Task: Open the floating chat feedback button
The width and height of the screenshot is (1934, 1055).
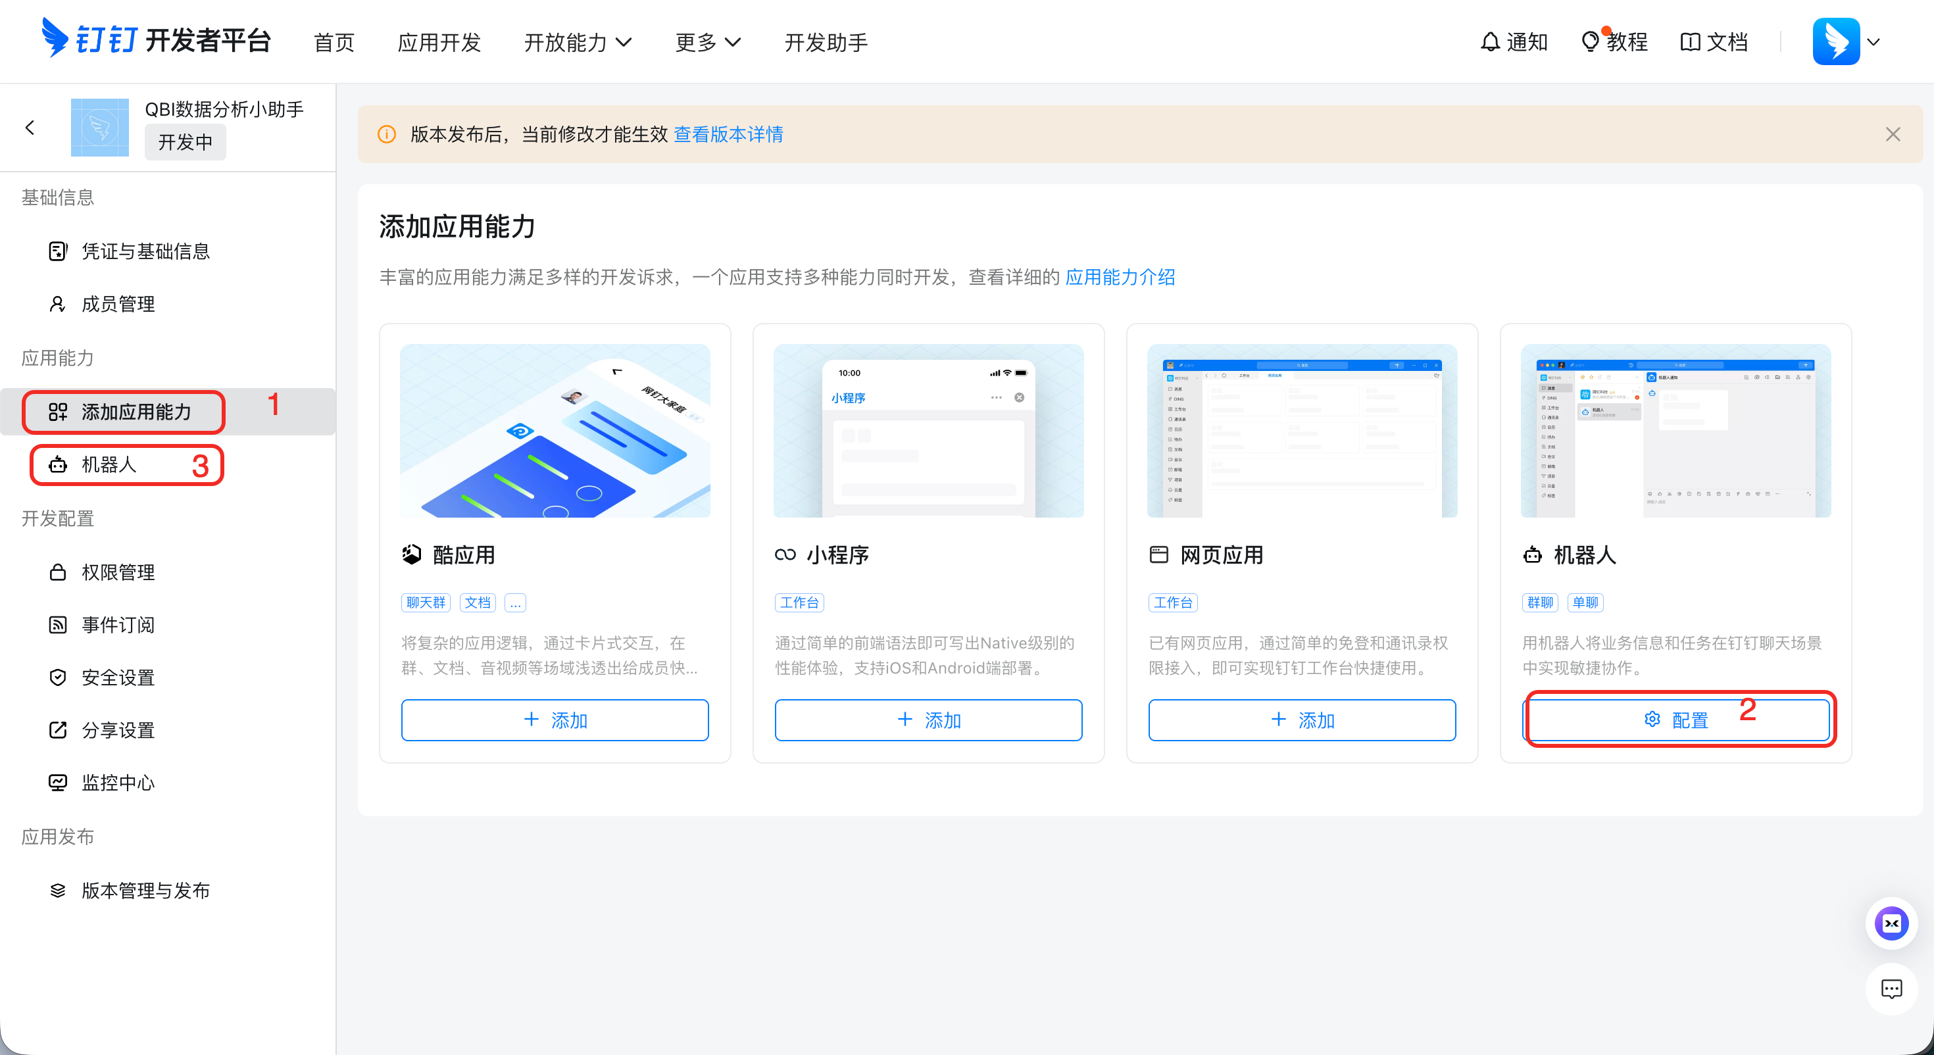Action: click(1891, 989)
